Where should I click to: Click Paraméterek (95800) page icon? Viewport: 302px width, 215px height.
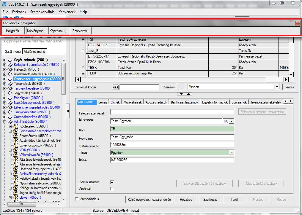[x=16, y=136]
